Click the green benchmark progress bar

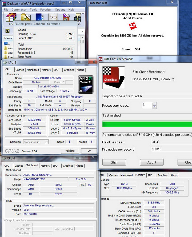147,124
